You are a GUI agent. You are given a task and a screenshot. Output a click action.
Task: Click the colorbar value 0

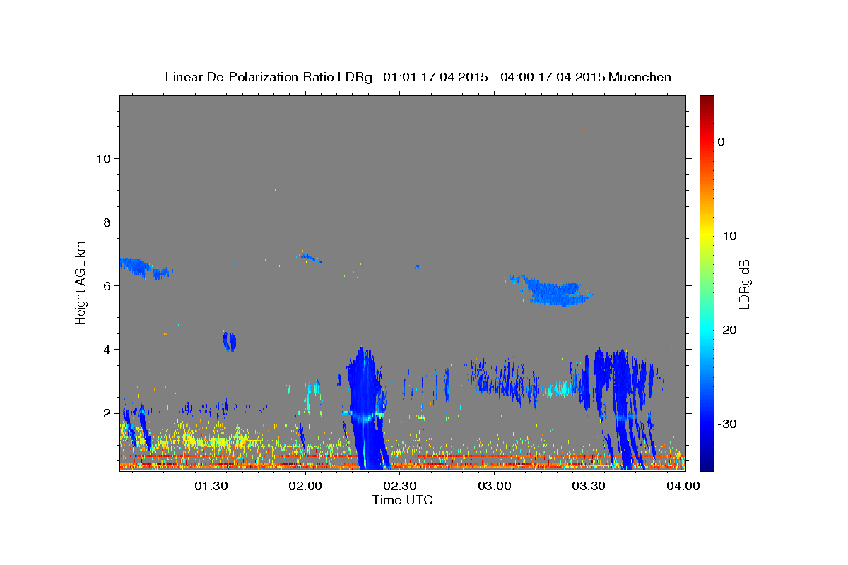[721, 142]
